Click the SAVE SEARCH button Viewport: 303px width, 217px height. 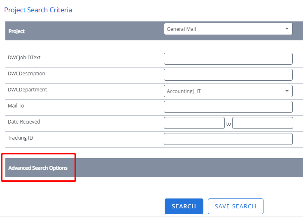235,206
